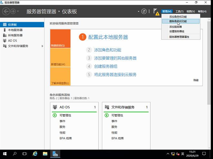Screen dimensions: 213x159
Task: Click the 配置此本地服务器 link
Action: pos(108,37)
